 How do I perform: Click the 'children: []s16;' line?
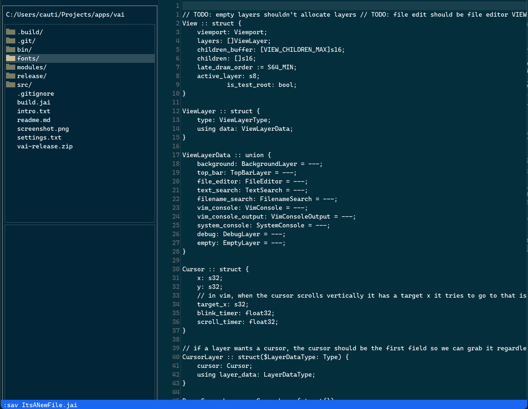(226, 58)
